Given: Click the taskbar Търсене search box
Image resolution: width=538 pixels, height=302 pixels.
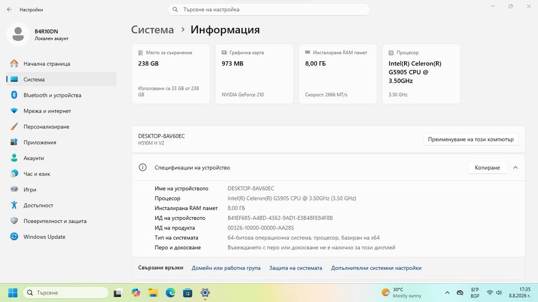Looking at the screenshot, I should coord(66,293).
